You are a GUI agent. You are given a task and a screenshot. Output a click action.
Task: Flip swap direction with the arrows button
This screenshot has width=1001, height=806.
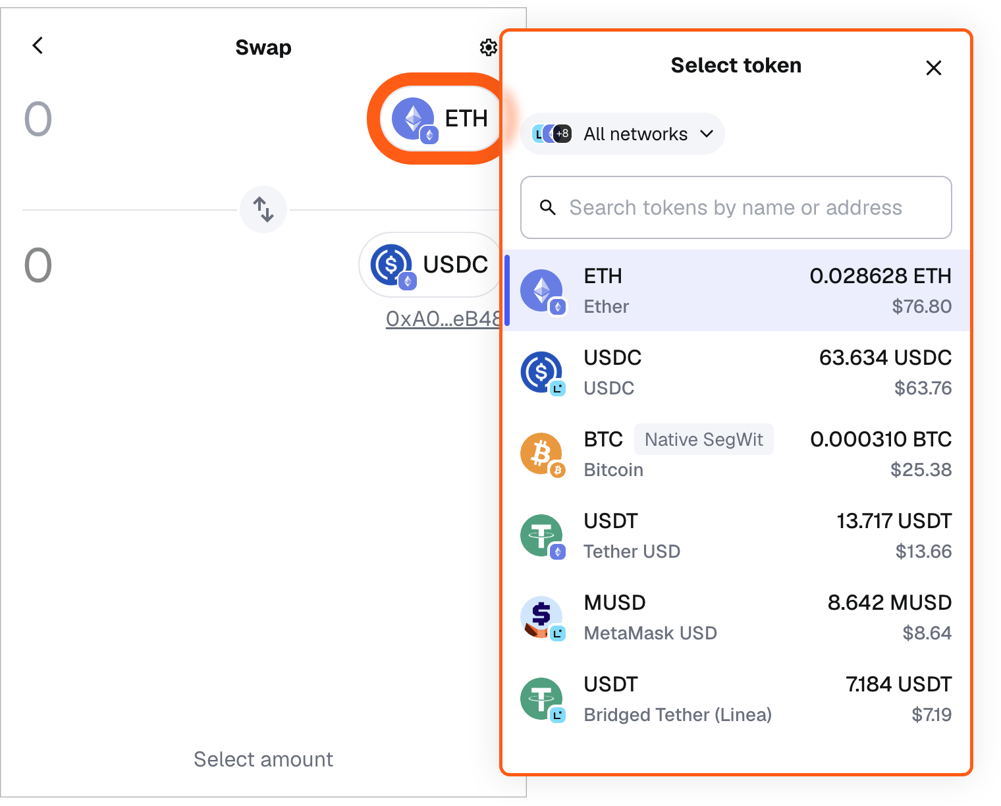pos(263,209)
